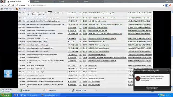Open ASN link 26347

click(x=85, y=18)
